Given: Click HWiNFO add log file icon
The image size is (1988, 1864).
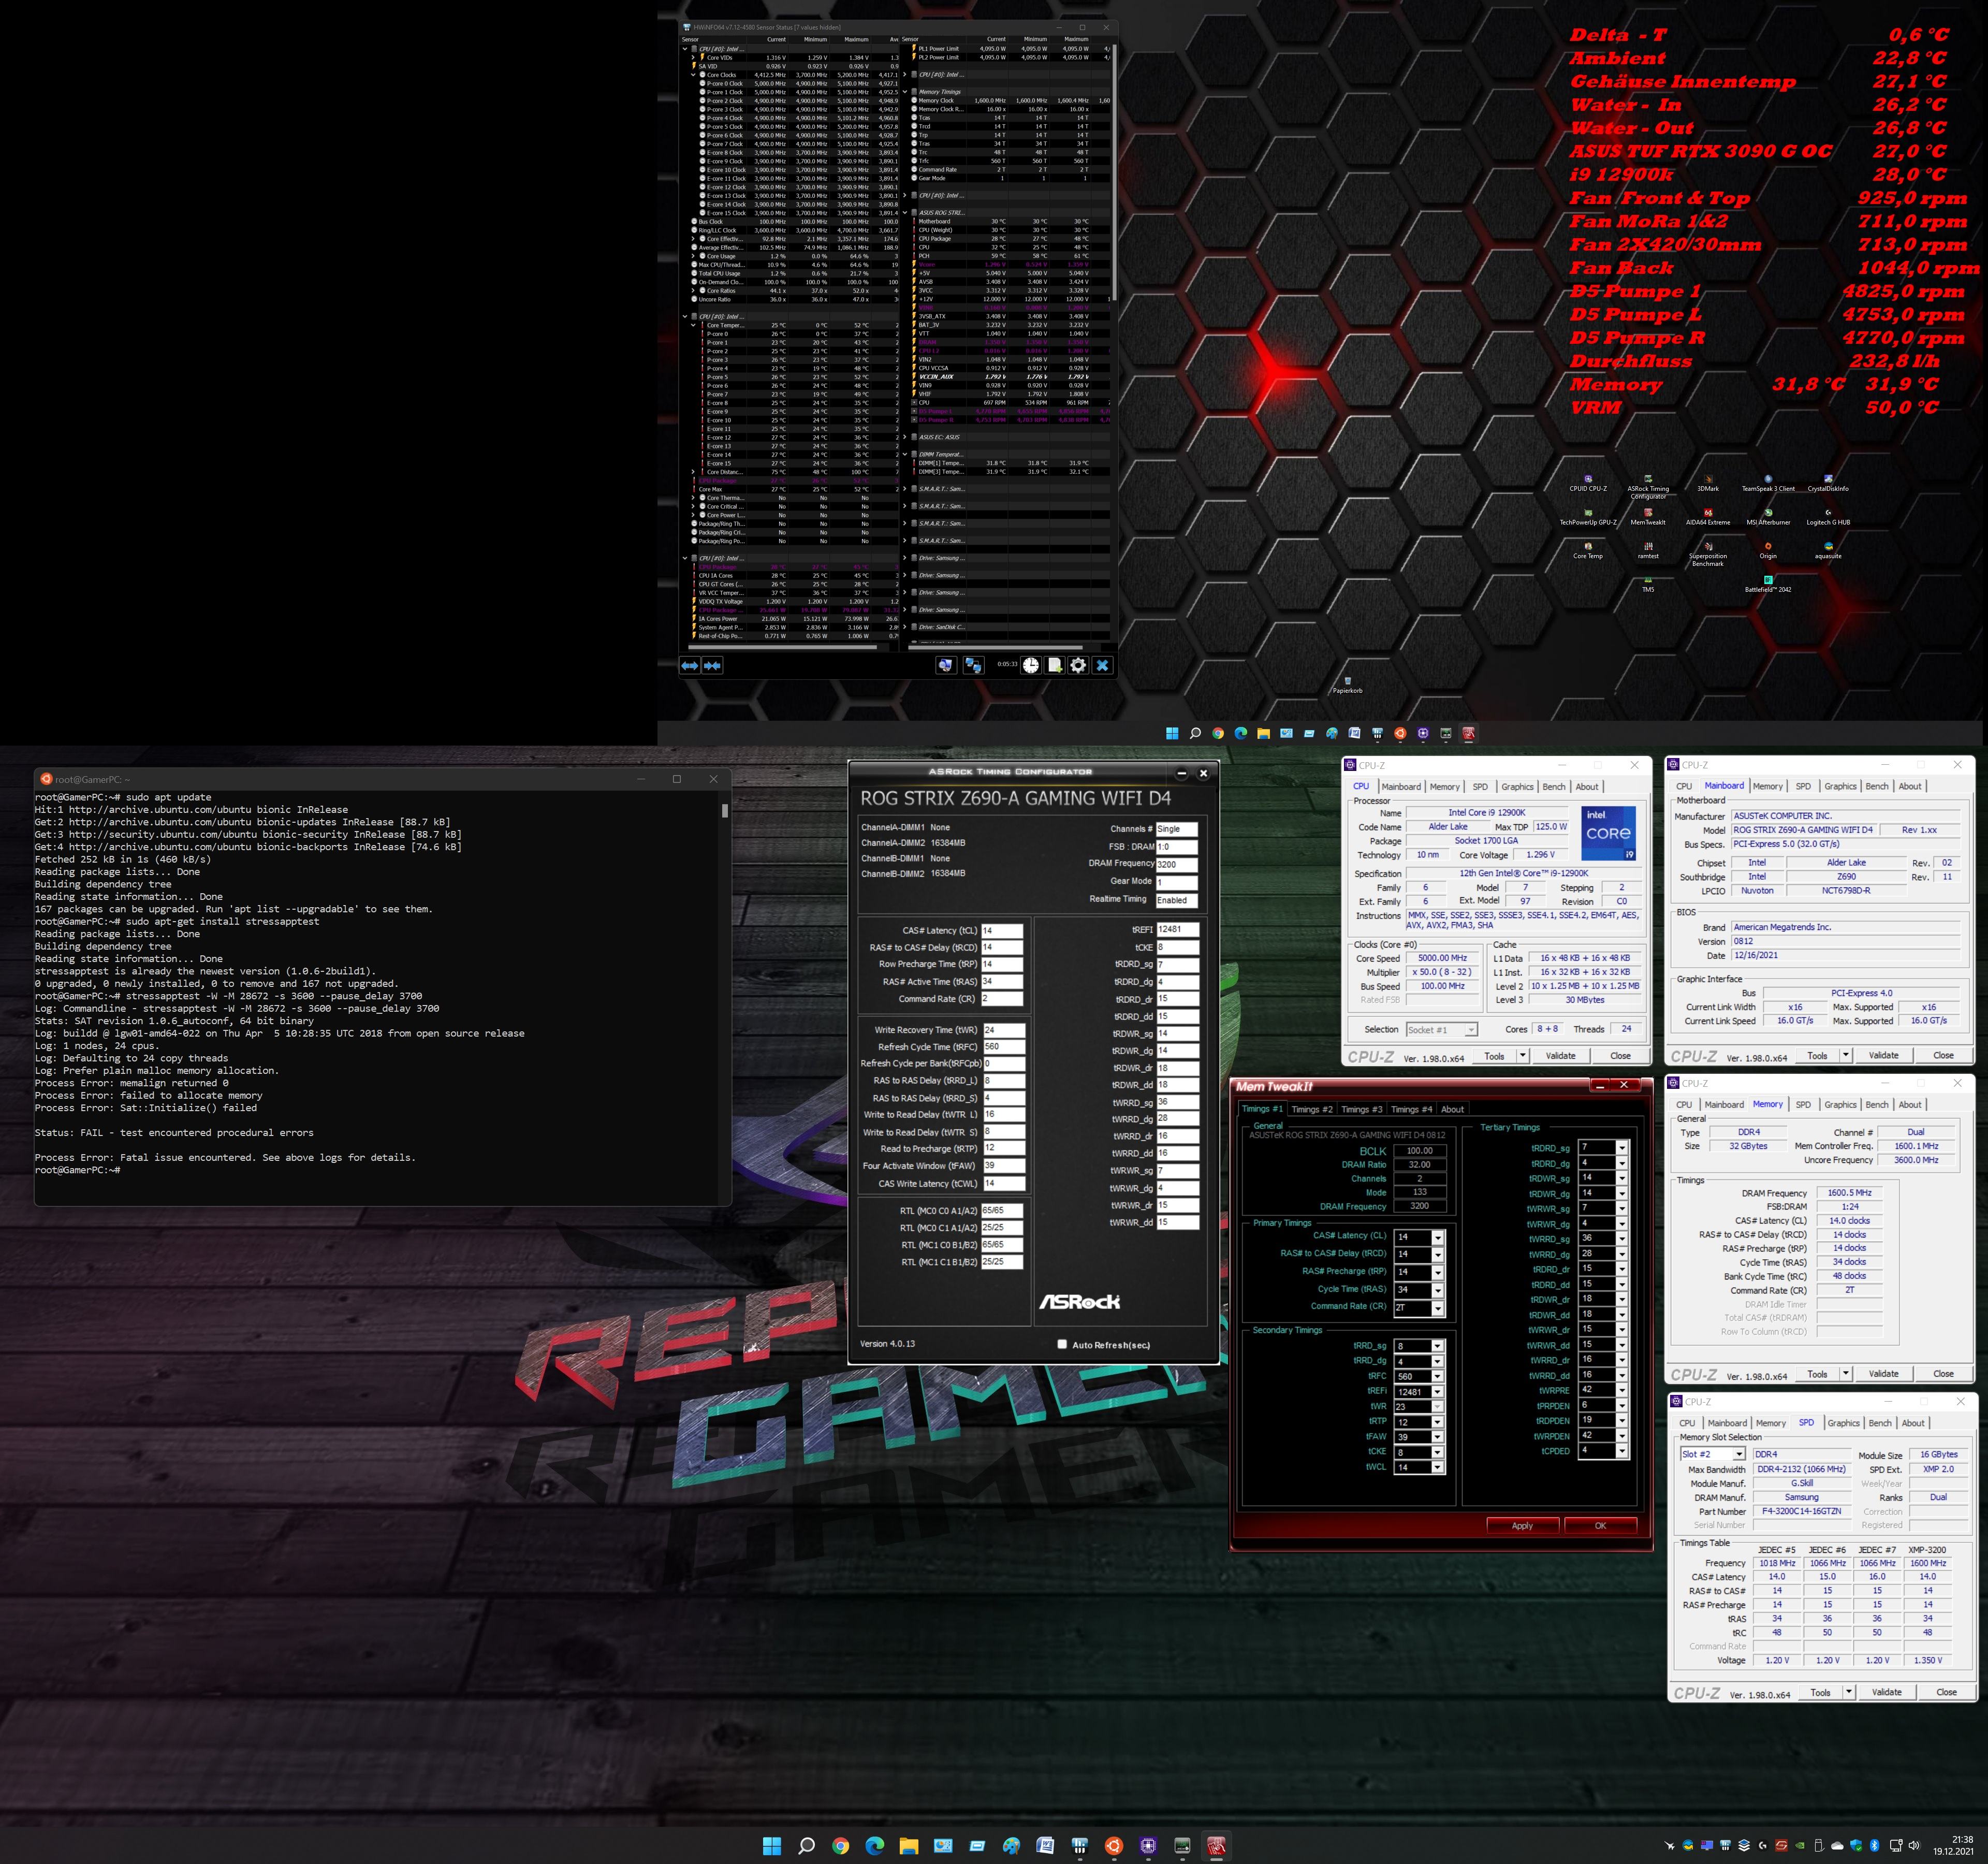Looking at the screenshot, I should [x=1054, y=665].
